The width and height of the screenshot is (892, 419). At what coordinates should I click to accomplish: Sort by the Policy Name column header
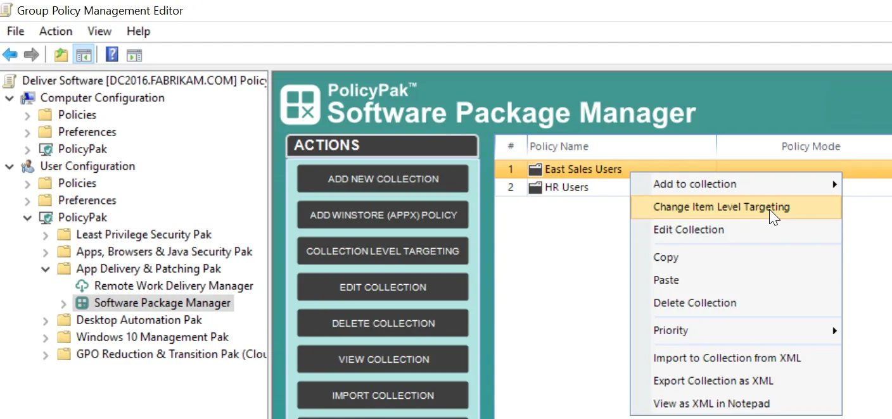pyautogui.click(x=621, y=147)
